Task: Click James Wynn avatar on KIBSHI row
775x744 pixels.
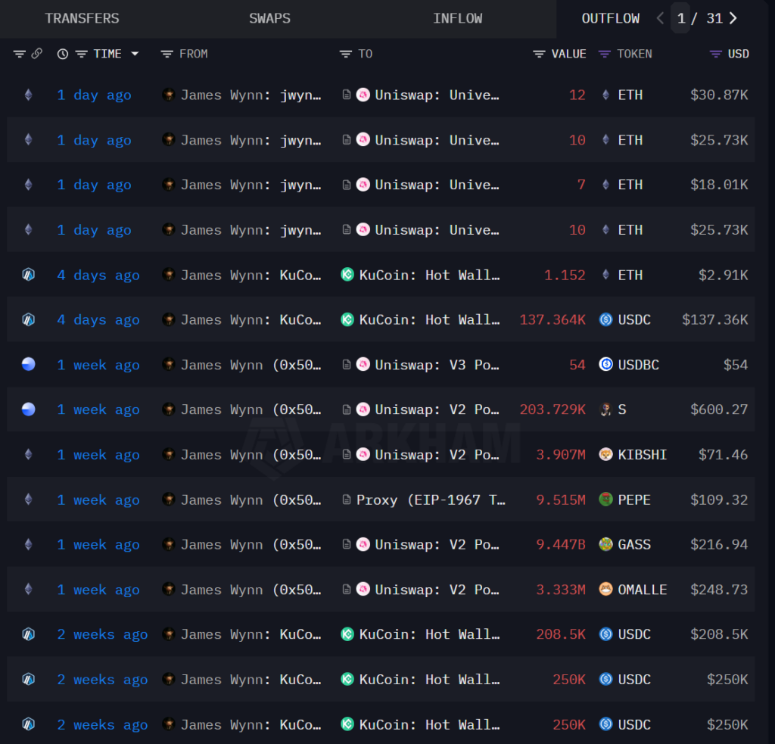Action: tap(169, 454)
